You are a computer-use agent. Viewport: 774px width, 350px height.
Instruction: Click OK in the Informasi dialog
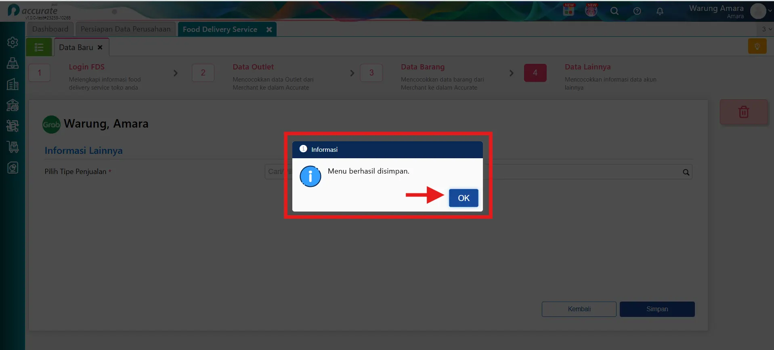point(464,198)
